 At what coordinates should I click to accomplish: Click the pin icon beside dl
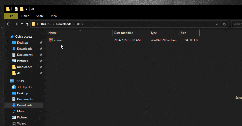(x=41, y=73)
